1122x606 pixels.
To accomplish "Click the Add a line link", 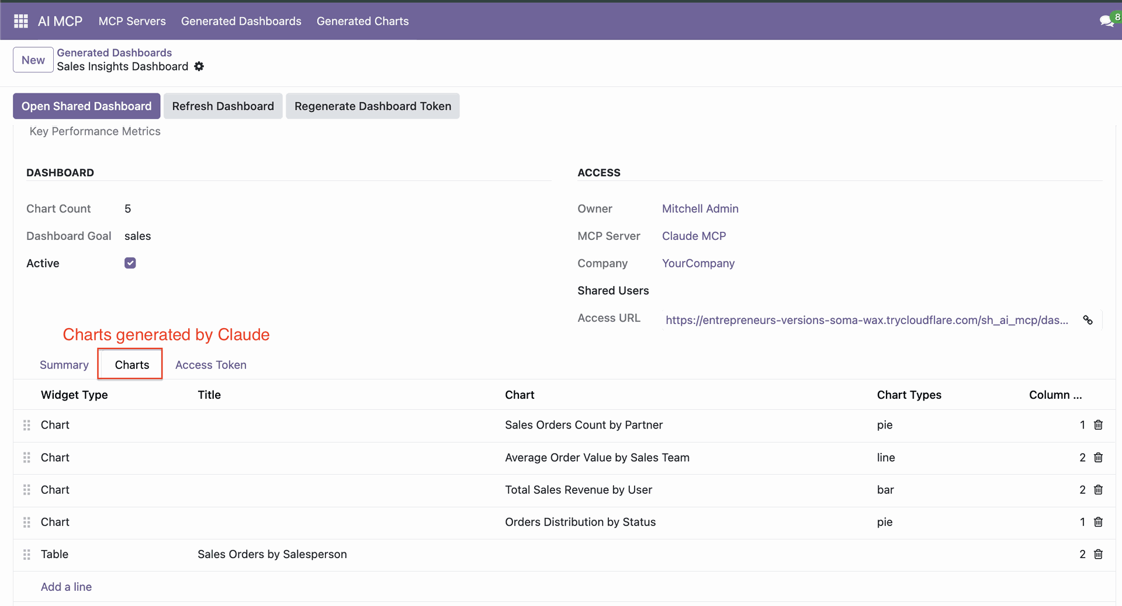I will pyautogui.click(x=66, y=587).
